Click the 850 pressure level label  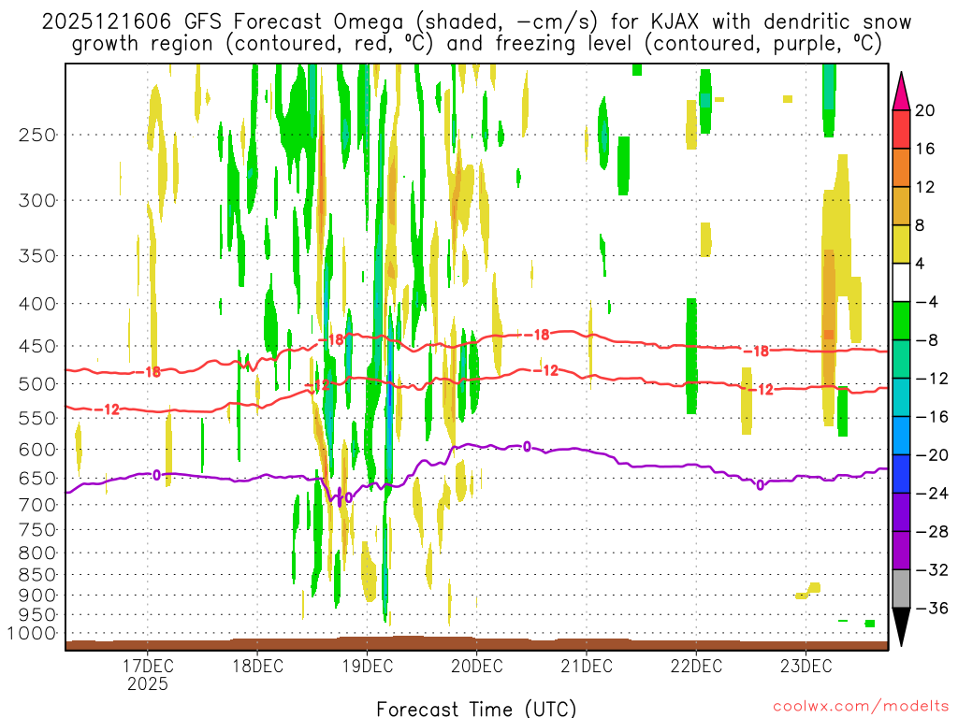pos(37,575)
